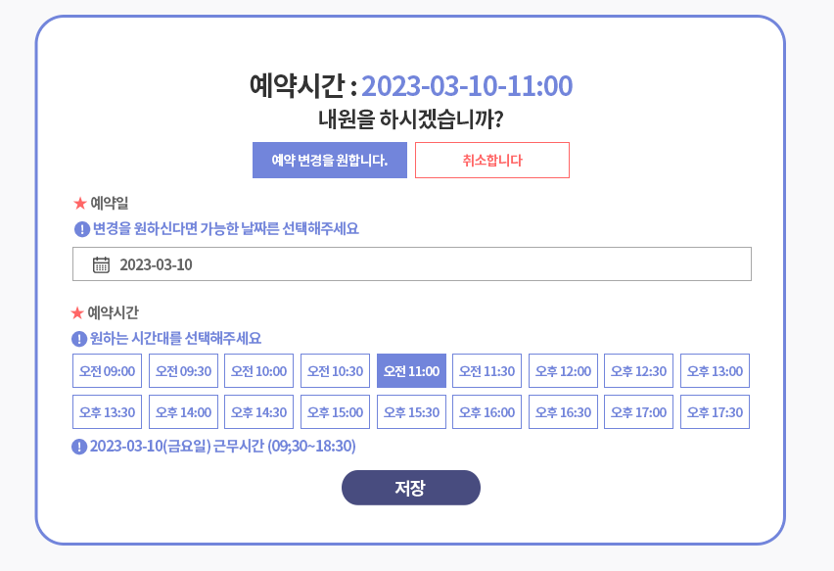Click the info icon beside working hours notice
834x571 pixels.
point(77,447)
